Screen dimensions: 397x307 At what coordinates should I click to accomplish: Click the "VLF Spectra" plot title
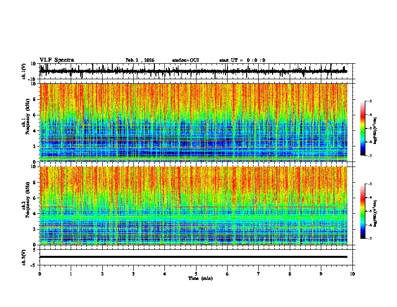[57, 60]
